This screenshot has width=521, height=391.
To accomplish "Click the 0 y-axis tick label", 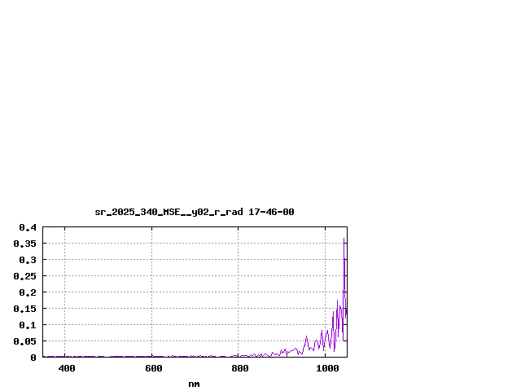I will (x=33, y=358).
